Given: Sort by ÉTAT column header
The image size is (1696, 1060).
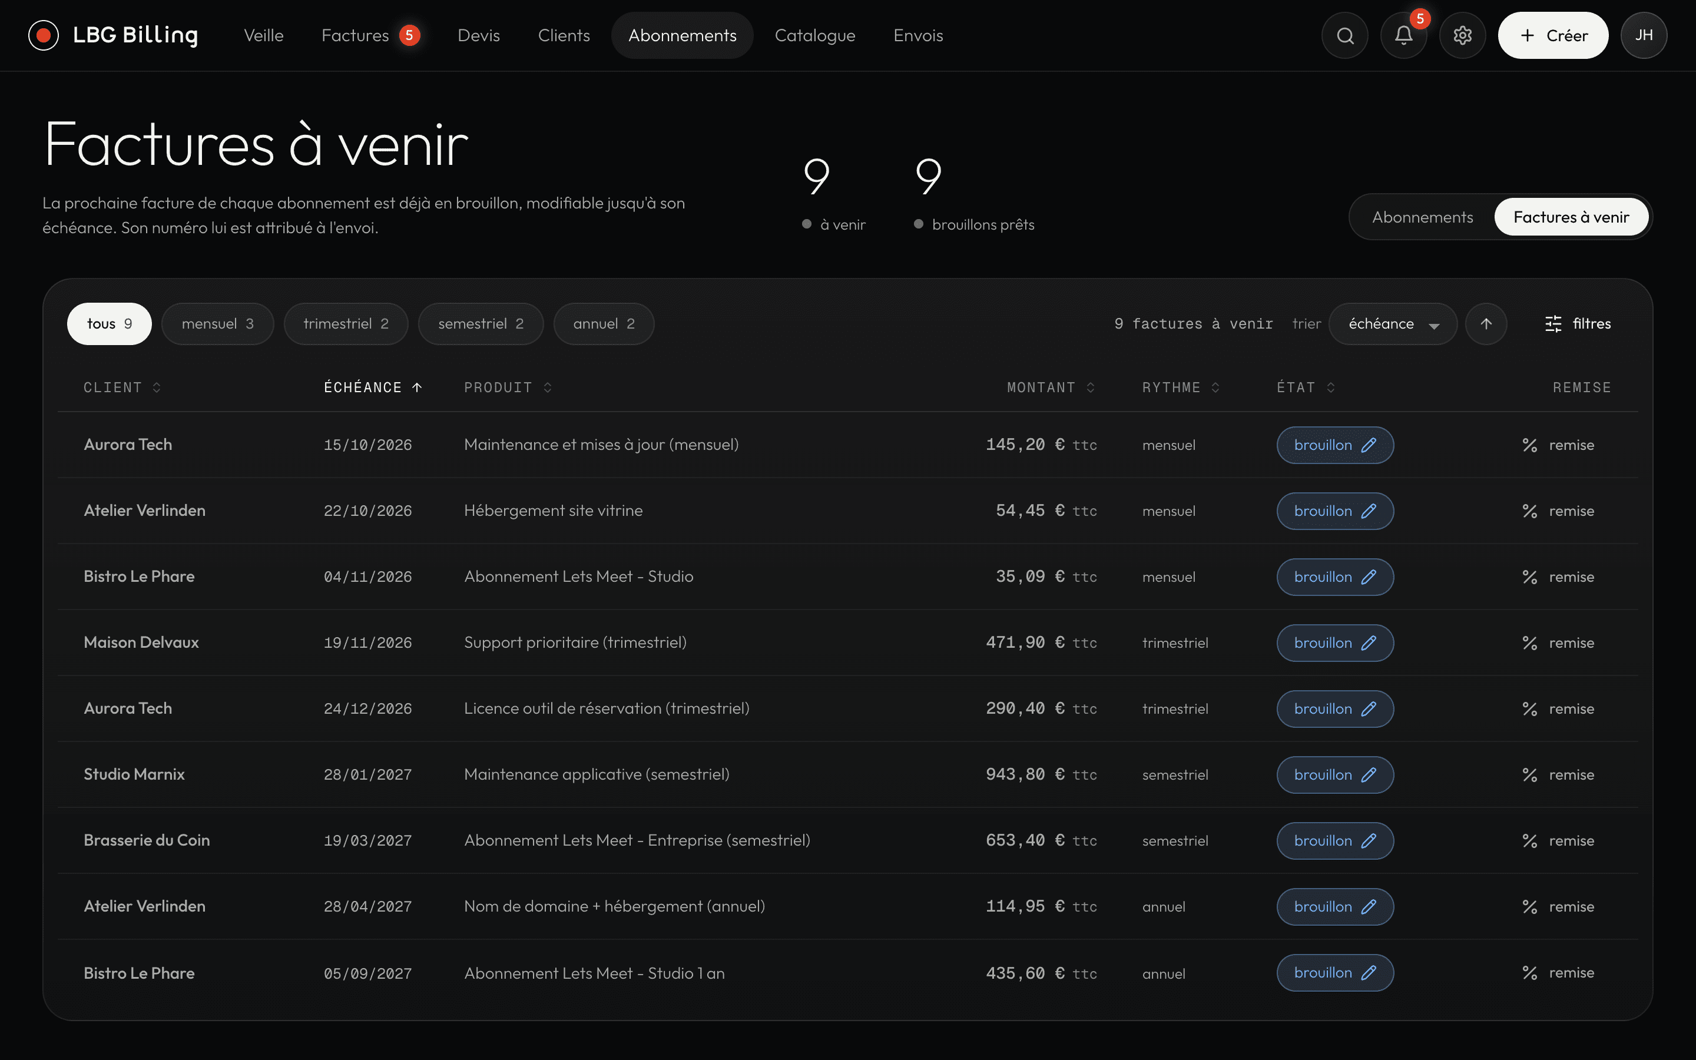Looking at the screenshot, I should click(x=1306, y=387).
